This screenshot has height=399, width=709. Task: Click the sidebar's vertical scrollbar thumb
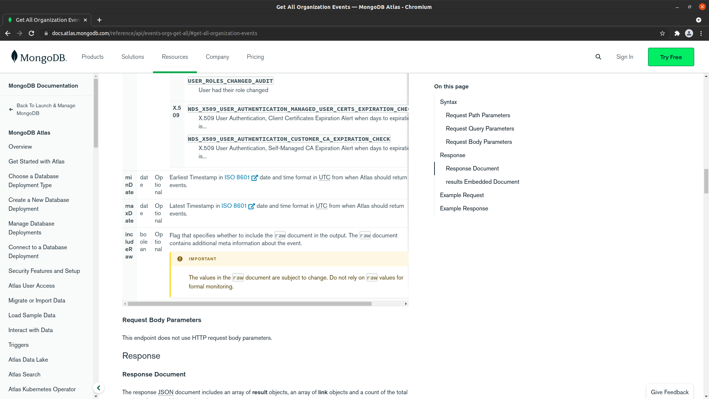click(96, 113)
